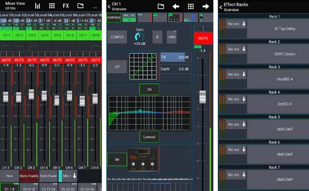Select the OVERVIEW tab

tap(114, 18)
